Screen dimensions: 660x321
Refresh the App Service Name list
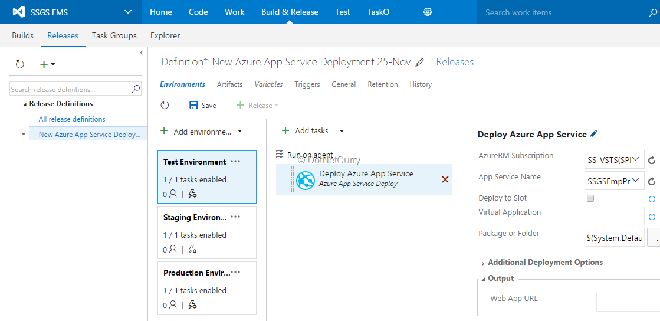[x=652, y=181]
